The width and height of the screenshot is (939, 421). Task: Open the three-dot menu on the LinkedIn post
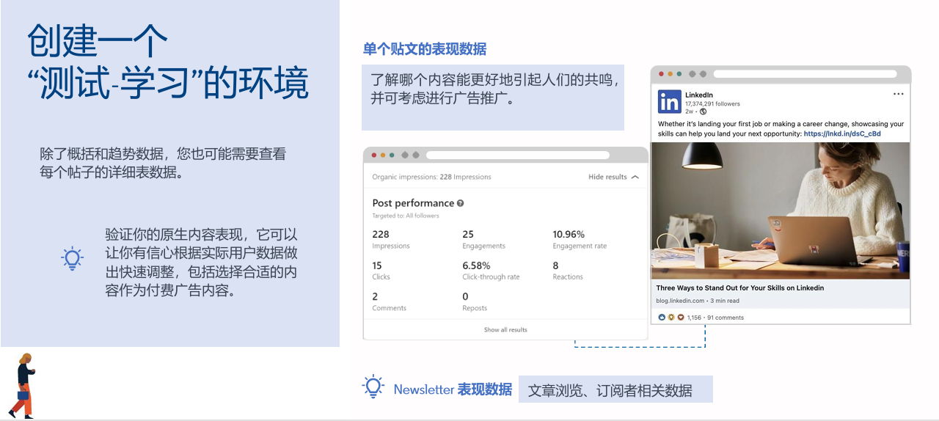pos(899,95)
